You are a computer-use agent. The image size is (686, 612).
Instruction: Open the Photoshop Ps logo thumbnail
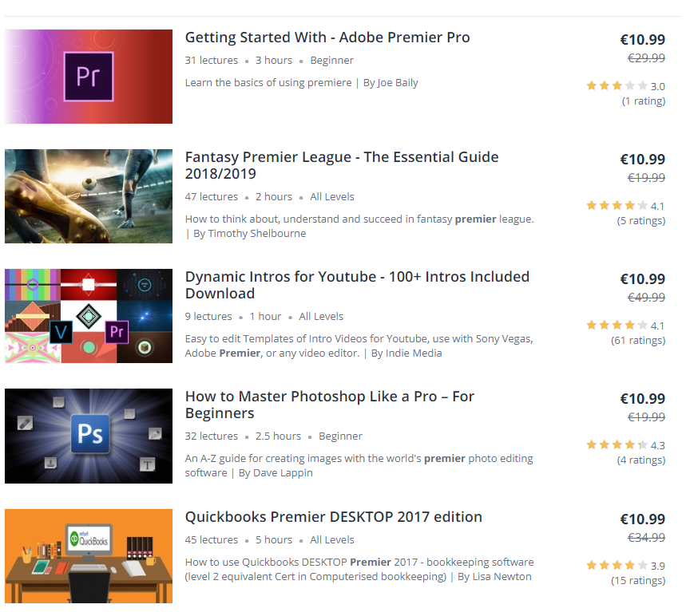pos(89,436)
